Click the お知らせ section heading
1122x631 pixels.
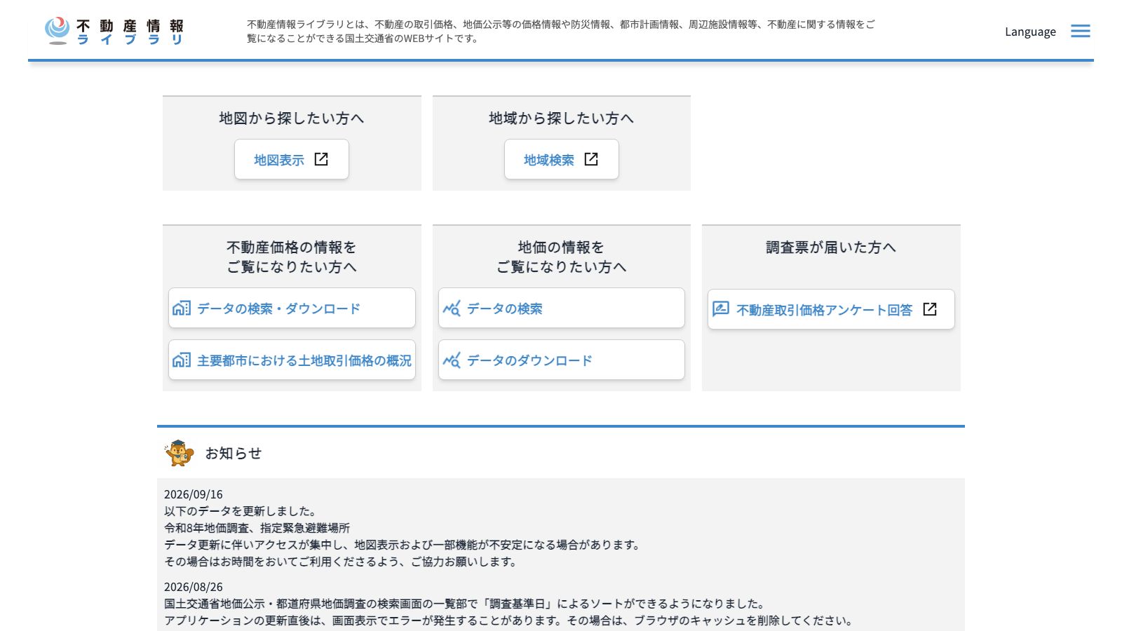tap(233, 453)
